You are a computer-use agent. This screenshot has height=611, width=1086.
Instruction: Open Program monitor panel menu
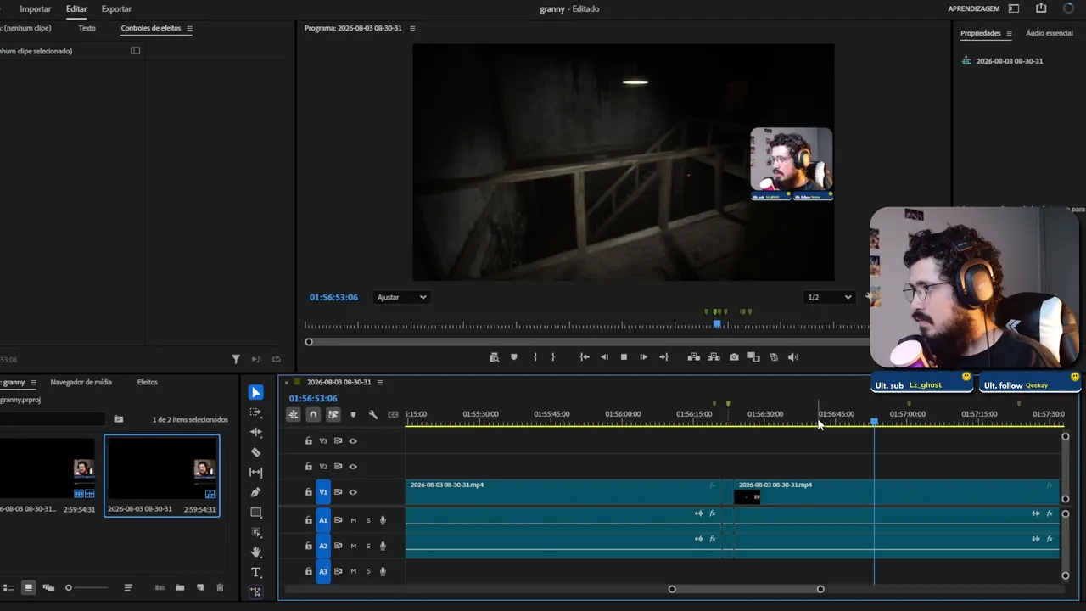[412, 28]
